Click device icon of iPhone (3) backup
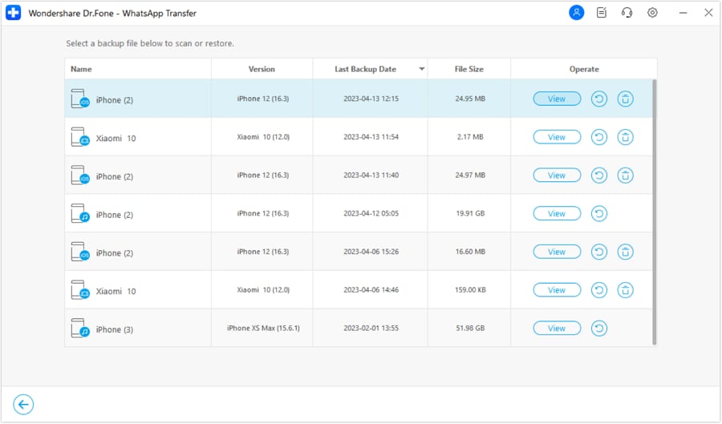Image resolution: width=722 pixels, height=424 pixels. [80, 328]
